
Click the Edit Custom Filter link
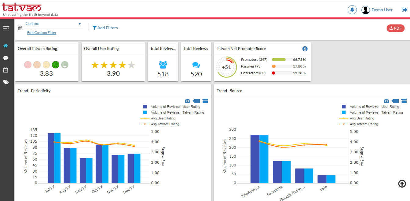coord(42,32)
